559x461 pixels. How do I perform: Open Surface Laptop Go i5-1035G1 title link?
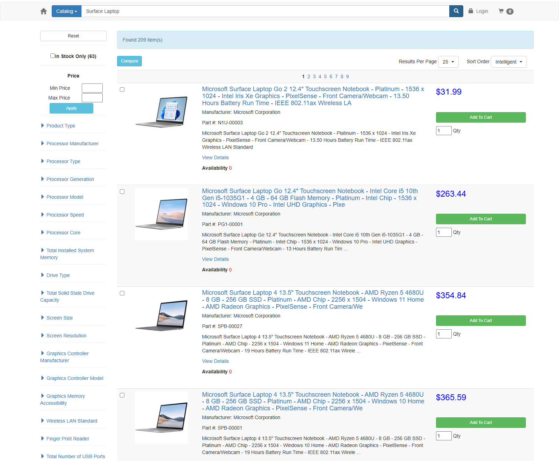click(x=310, y=198)
